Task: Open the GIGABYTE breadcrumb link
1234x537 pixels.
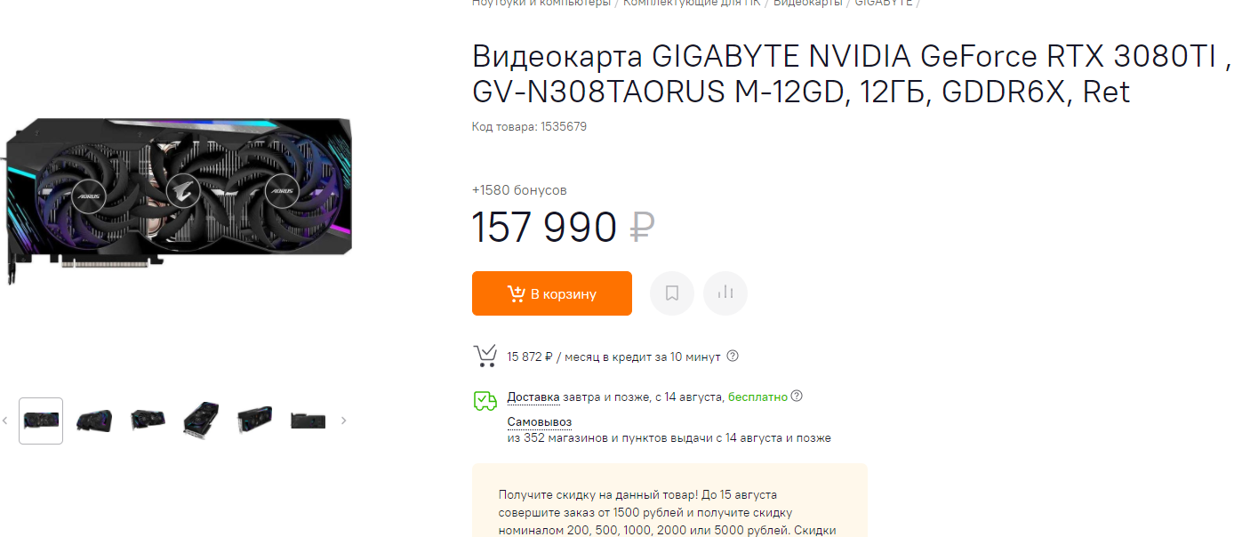Action: 884,3
